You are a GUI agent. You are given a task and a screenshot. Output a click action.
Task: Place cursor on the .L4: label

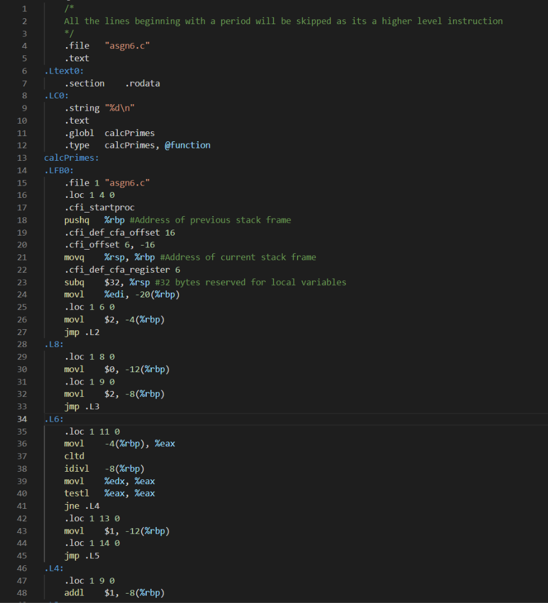pyautogui.click(x=53, y=568)
